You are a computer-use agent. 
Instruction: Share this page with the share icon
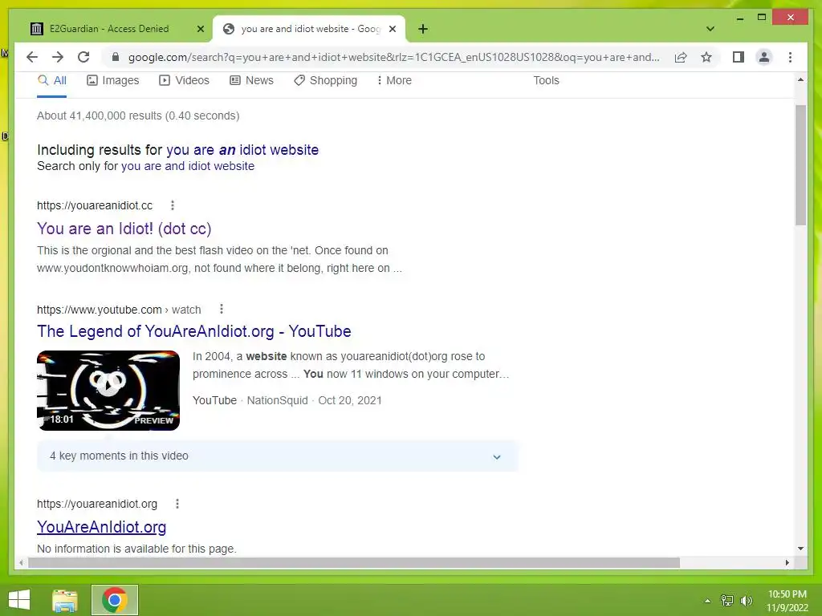pos(681,57)
